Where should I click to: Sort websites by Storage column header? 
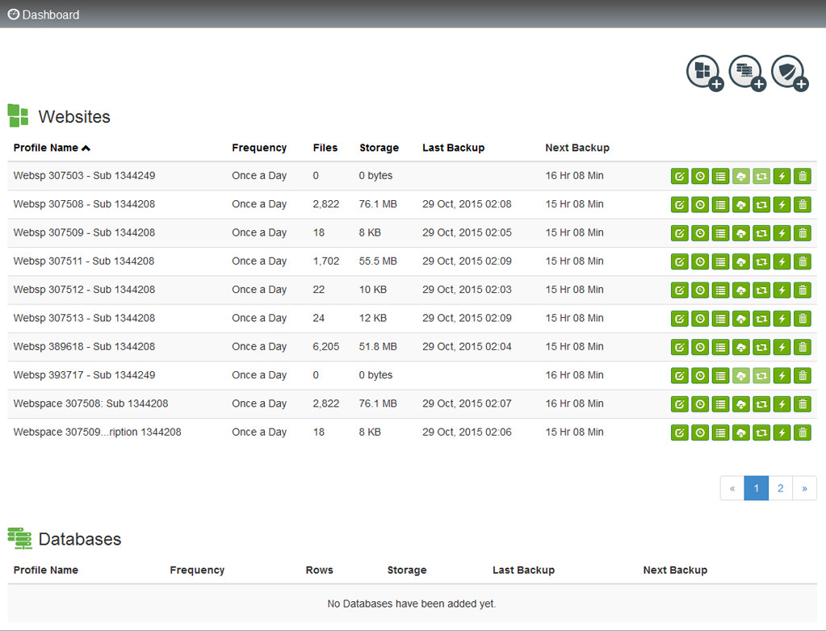pos(379,148)
